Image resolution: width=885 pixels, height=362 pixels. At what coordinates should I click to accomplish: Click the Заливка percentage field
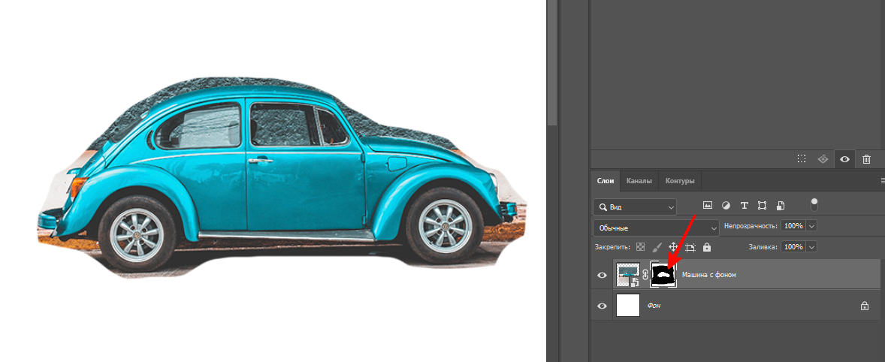tap(792, 246)
